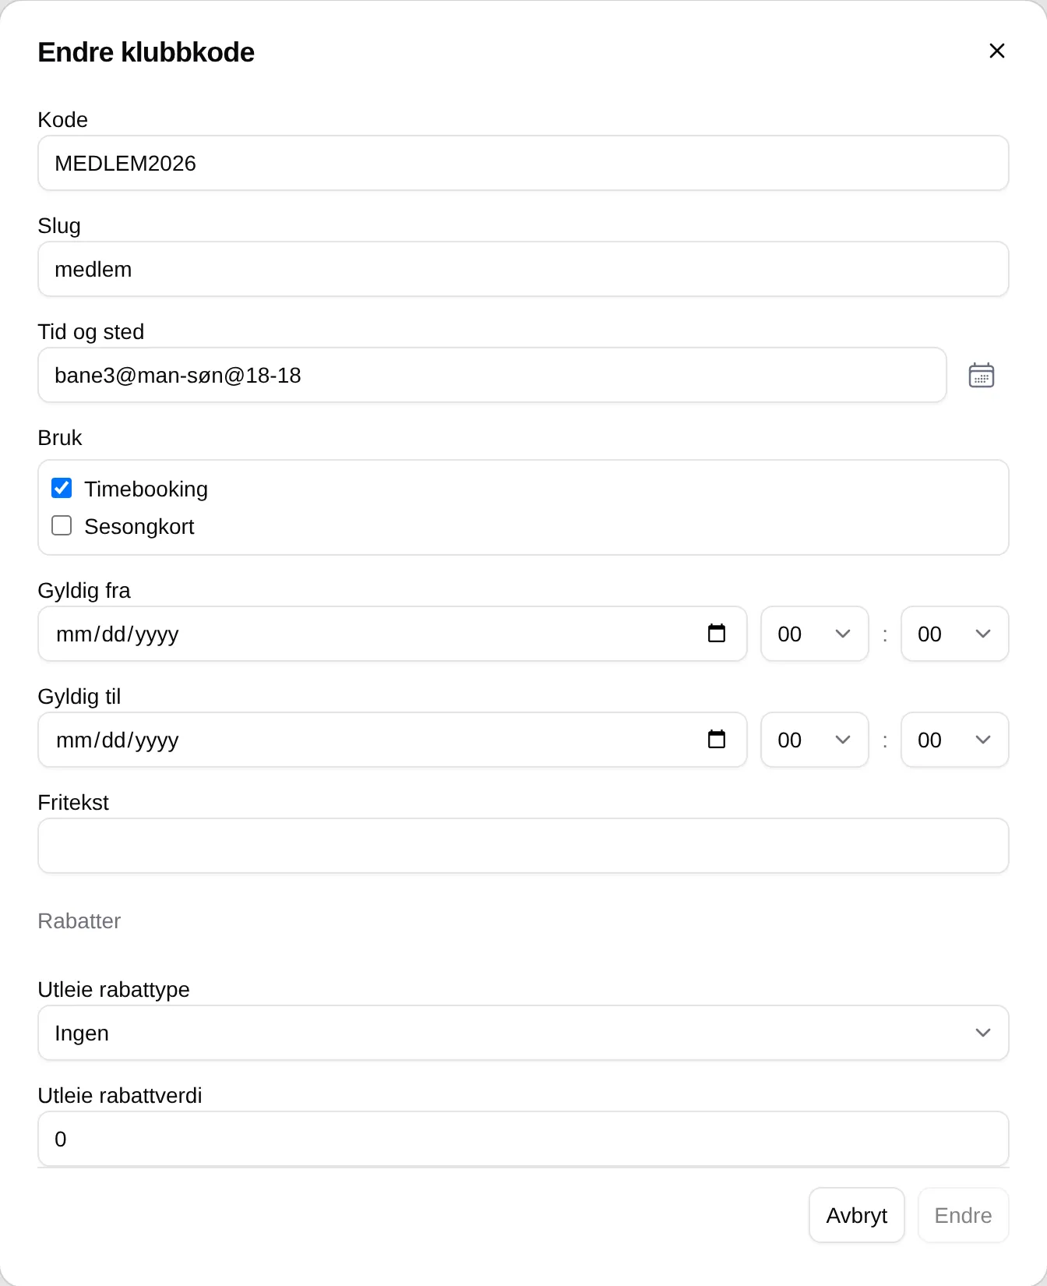Click the Timebooking label text
Image resolution: width=1047 pixels, height=1286 pixels.
coord(146,489)
